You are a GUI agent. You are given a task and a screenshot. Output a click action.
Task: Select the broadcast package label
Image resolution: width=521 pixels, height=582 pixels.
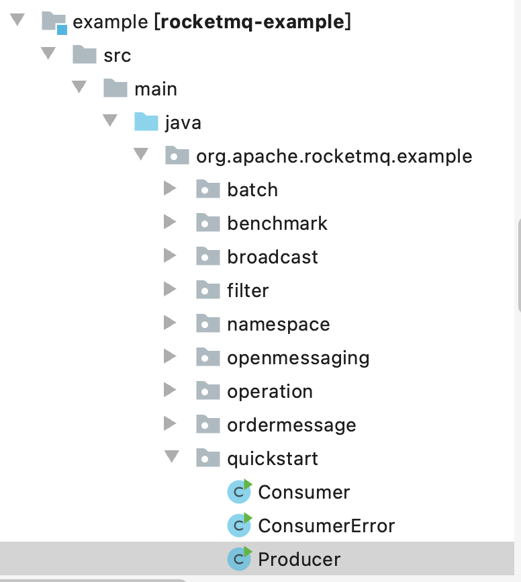[x=273, y=257]
